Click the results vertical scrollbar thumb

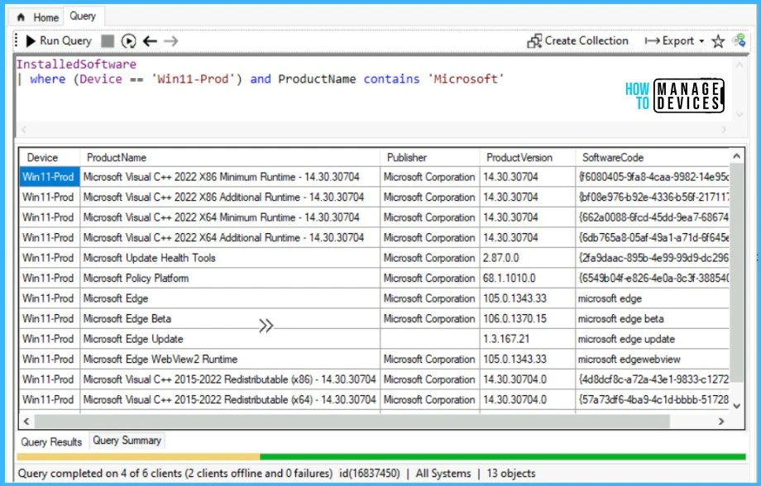tap(737, 273)
